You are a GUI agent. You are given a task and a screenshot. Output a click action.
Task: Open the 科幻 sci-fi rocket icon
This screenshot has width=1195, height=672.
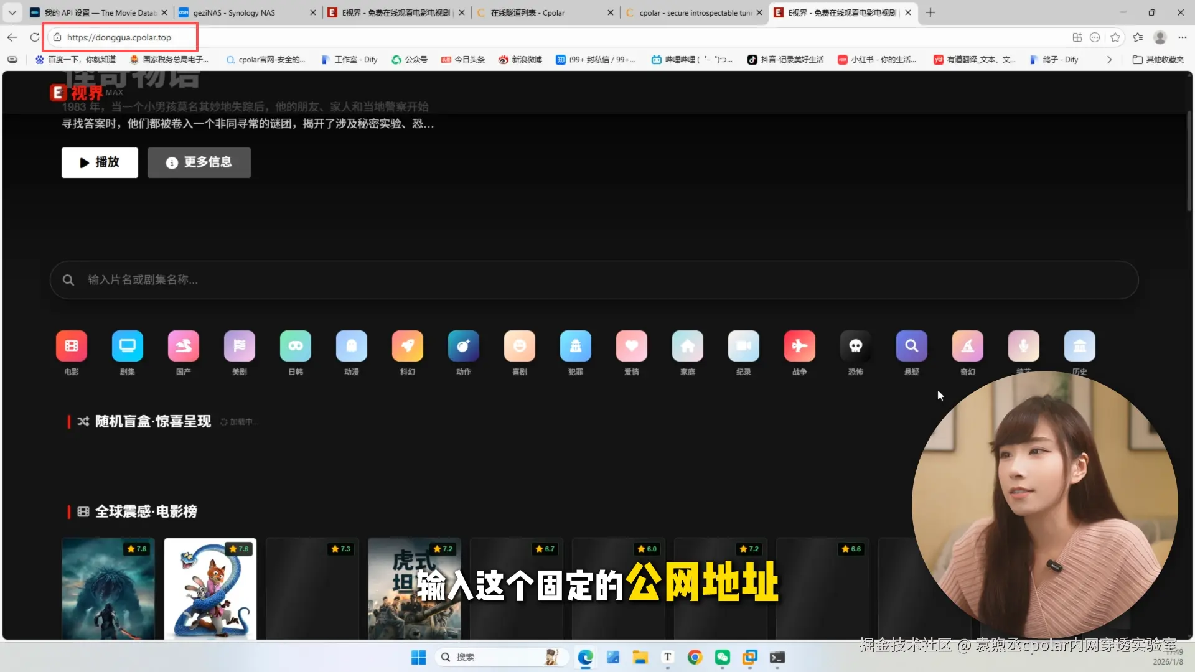[408, 346]
